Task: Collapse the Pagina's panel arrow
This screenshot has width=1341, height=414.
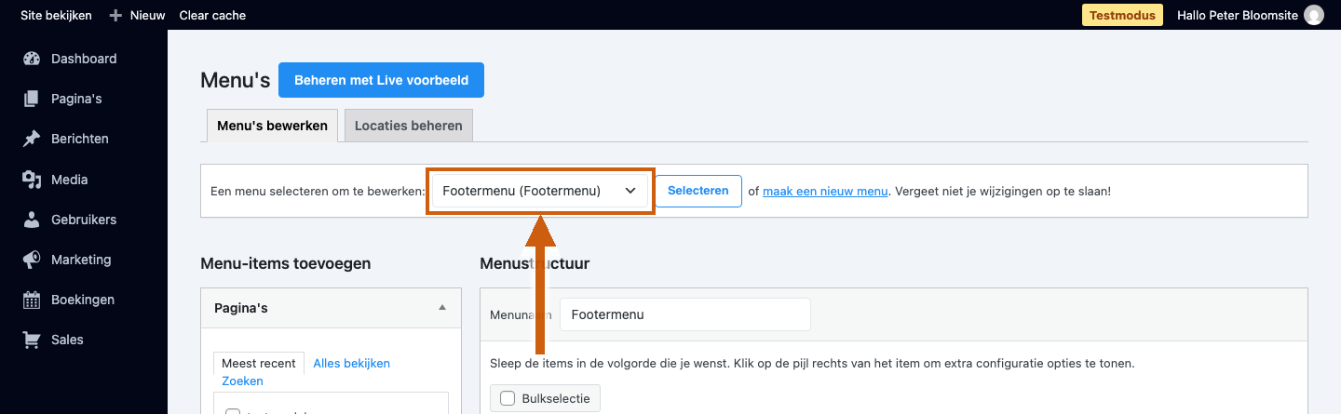Action: (x=442, y=307)
